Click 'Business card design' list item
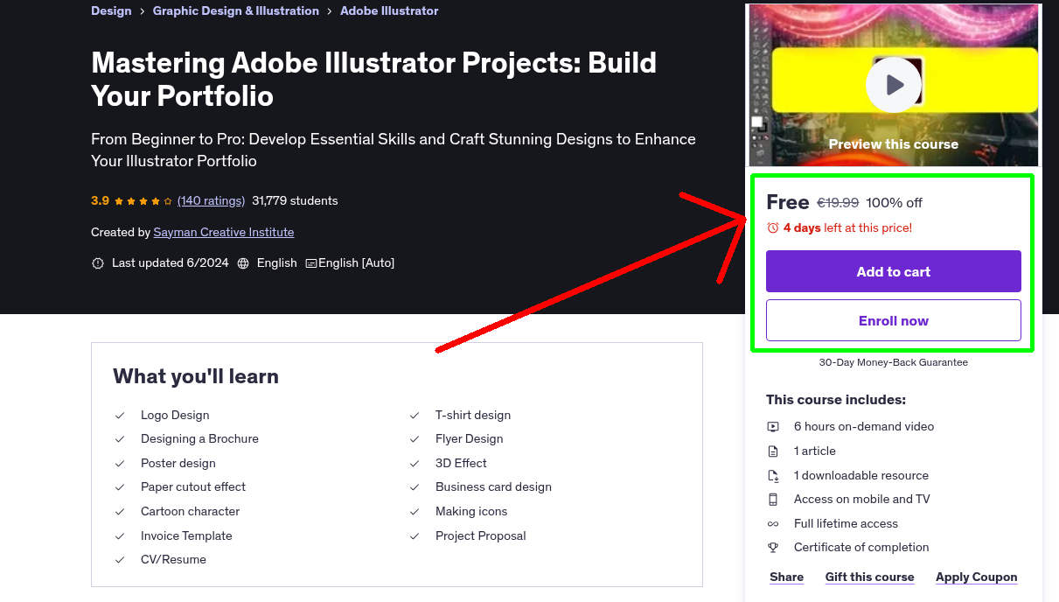 pyautogui.click(x=493, y=487)
